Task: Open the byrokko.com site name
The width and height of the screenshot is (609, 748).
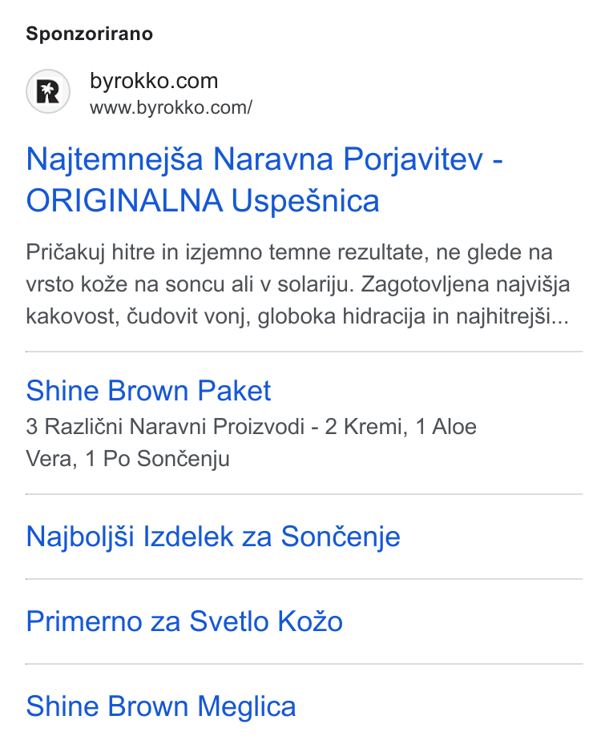Action: coord(154,81)
